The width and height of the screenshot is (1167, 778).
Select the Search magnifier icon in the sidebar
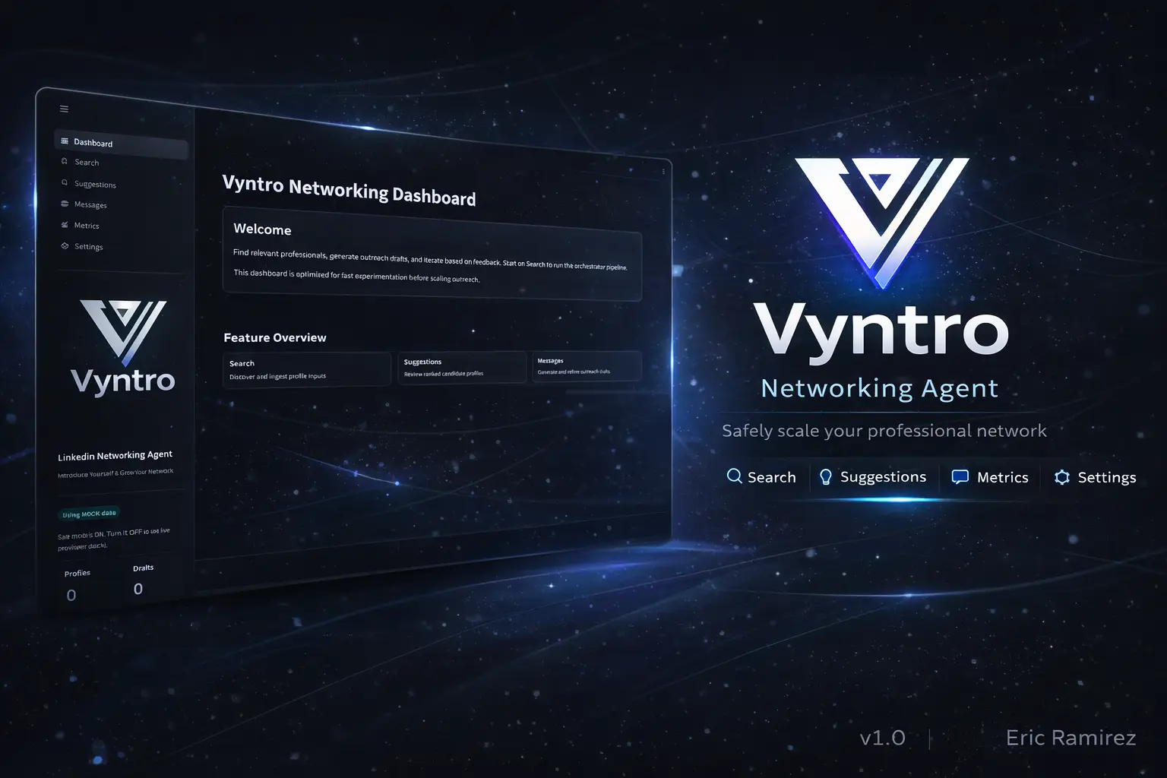pyautogui.click(x=65, y=162)
